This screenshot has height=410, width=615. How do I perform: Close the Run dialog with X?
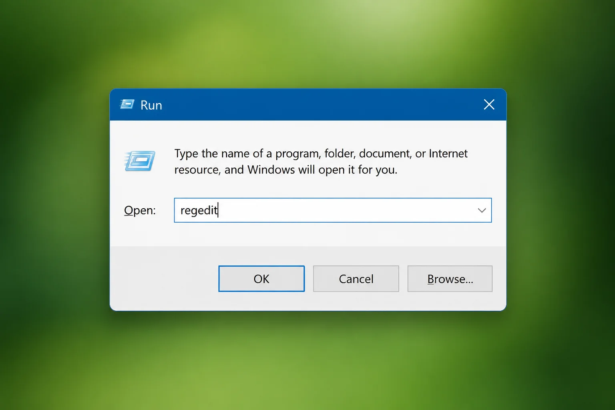(x=489, y=105)
